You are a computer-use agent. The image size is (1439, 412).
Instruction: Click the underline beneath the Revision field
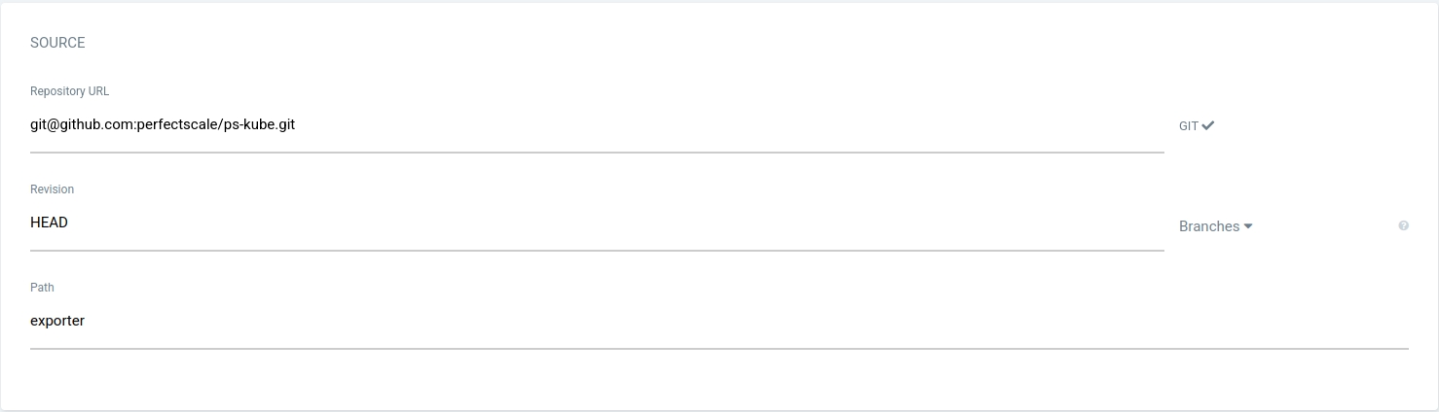pos(597,251)
